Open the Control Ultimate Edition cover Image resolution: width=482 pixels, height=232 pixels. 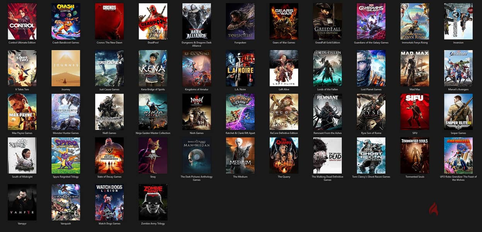coord(22,21)
